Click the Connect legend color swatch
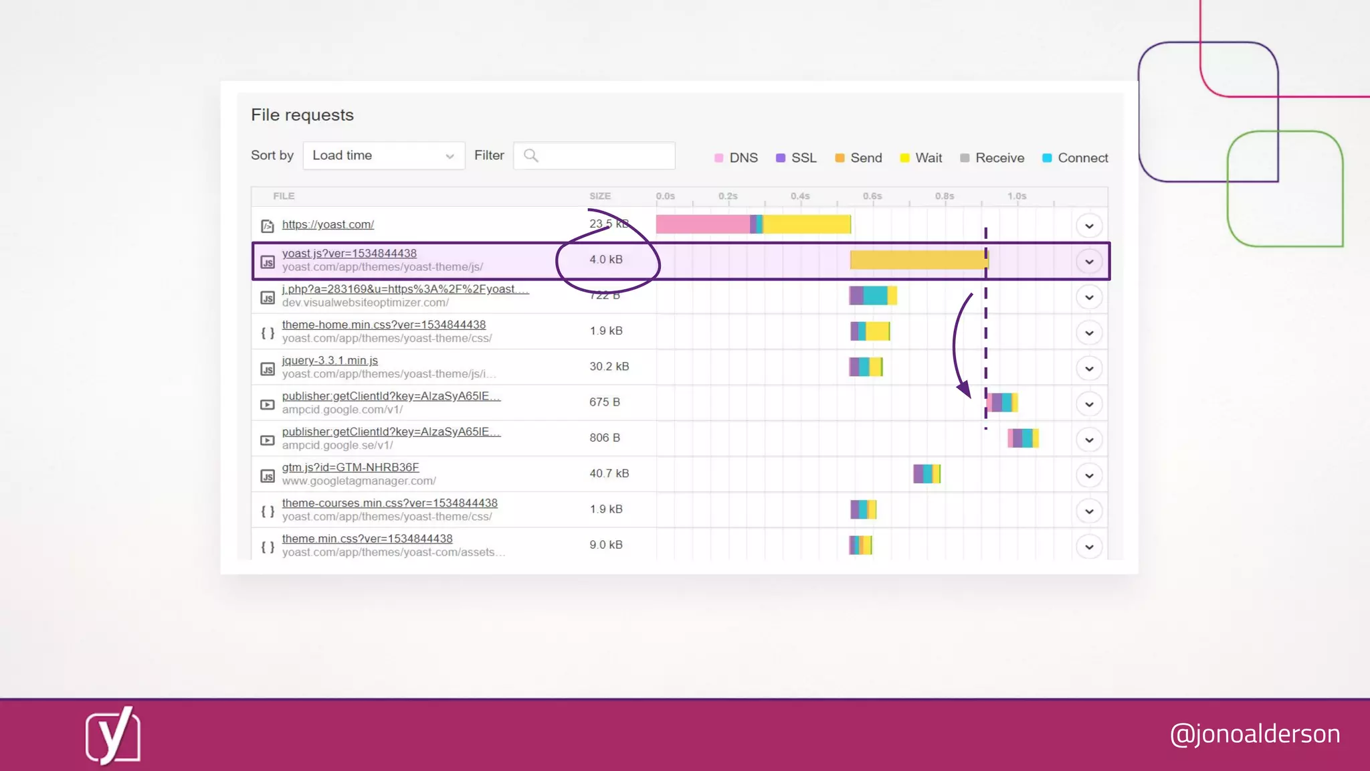This screenshot has height=771, width=1370. (1047, 158)
